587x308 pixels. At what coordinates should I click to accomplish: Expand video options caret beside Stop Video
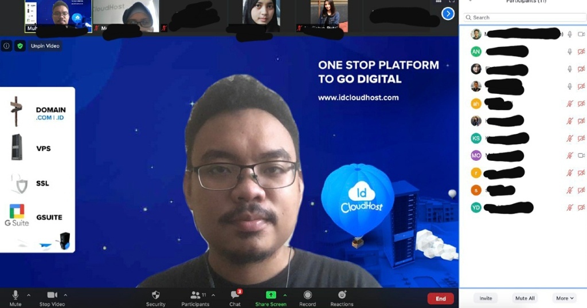pos(65,295)
